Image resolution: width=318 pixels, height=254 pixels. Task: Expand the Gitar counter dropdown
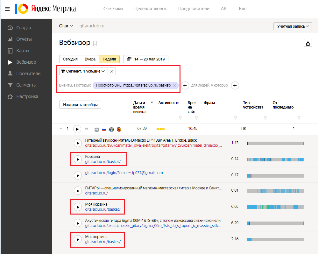click(x=66, y=26)
